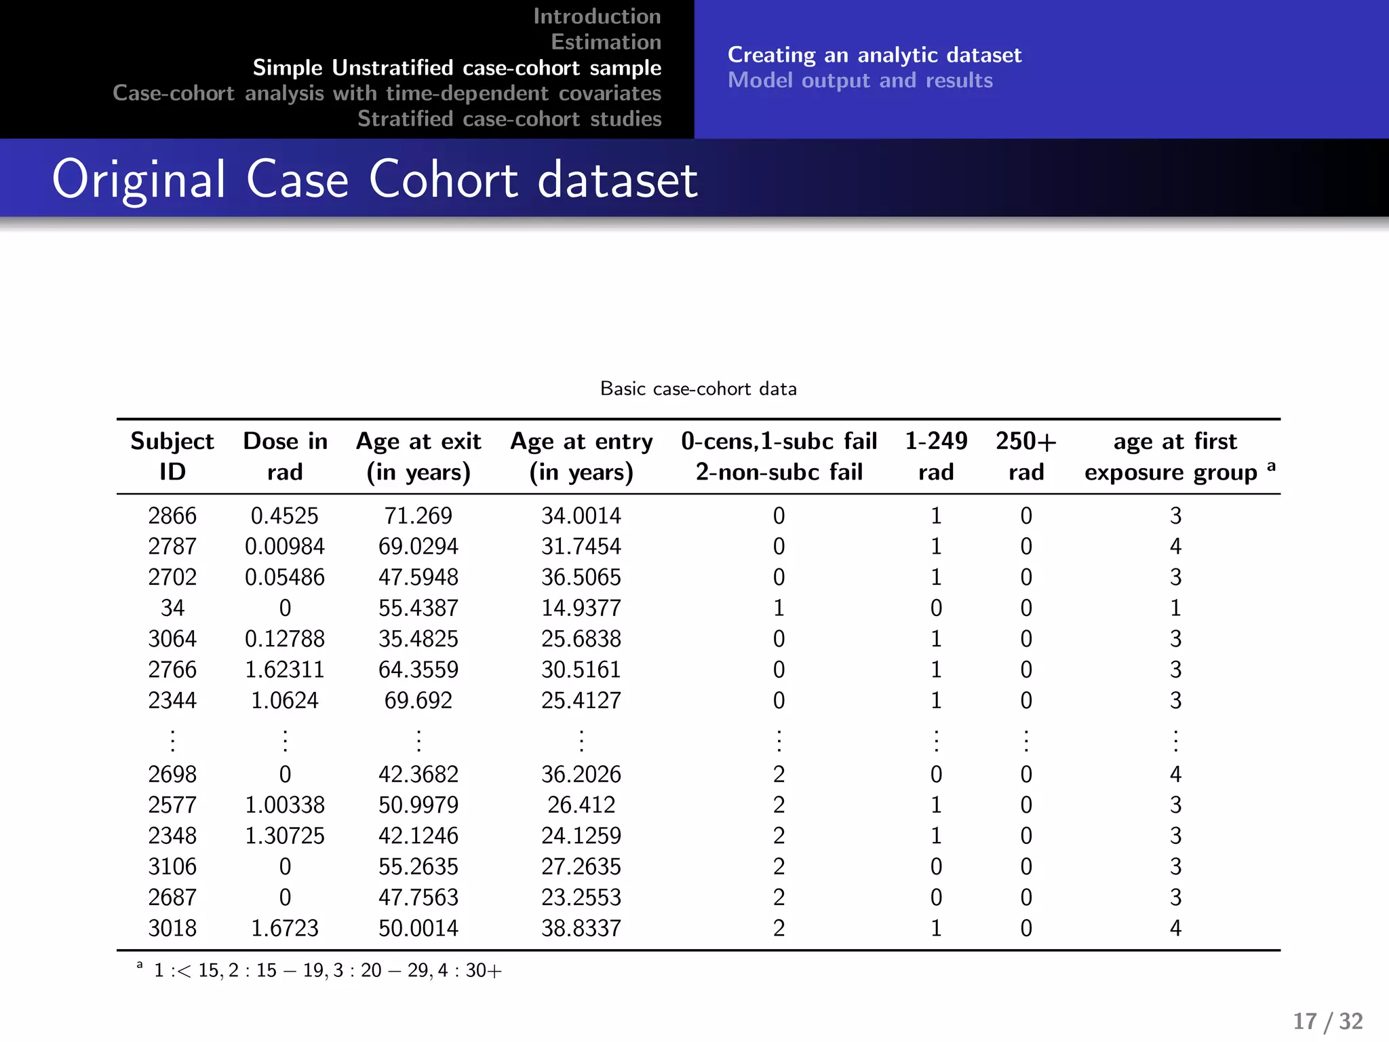Viewport: 1389px width, 1042px height.
Task: Click age at entry 30.5161
Action: (x=581, y=670)
